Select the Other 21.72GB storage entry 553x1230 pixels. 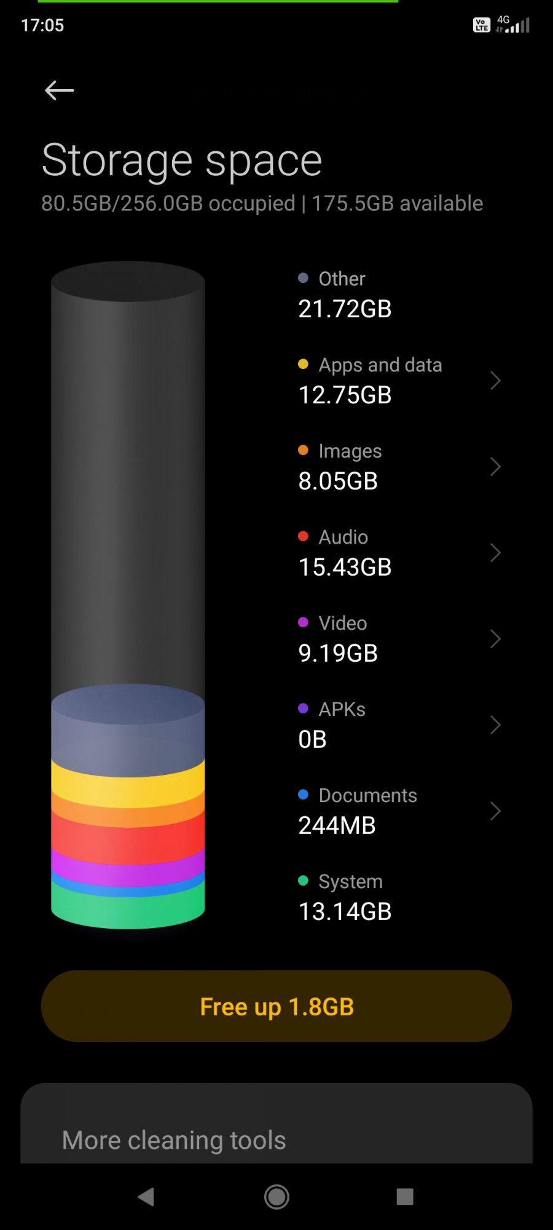click(x=345, y=295)
